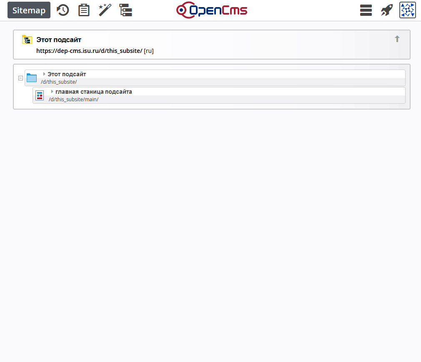
Task: Click the rocket publish icon
Action: 386,10
